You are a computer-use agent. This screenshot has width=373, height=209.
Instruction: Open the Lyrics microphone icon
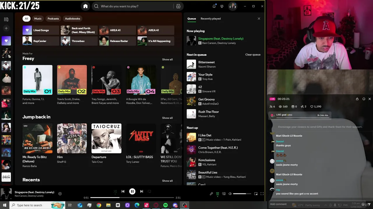[x=211, y=194]
